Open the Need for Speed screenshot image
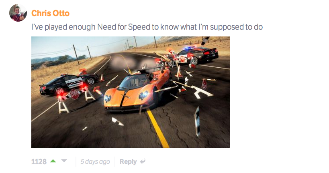Image resolution: width=329 pixels, height=173 pixels. 131,92
